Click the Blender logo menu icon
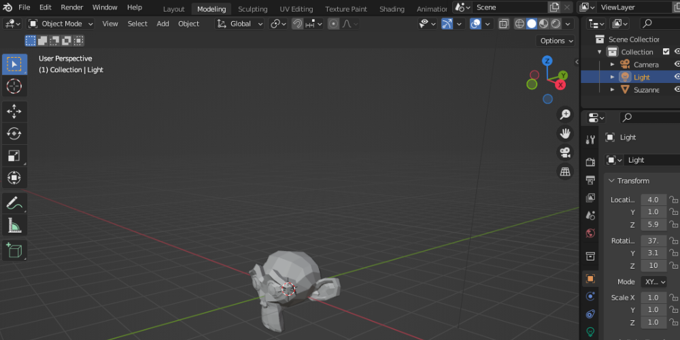Viewport: 680px width, 340px height. pyautogui.click(x=7, y=7)
